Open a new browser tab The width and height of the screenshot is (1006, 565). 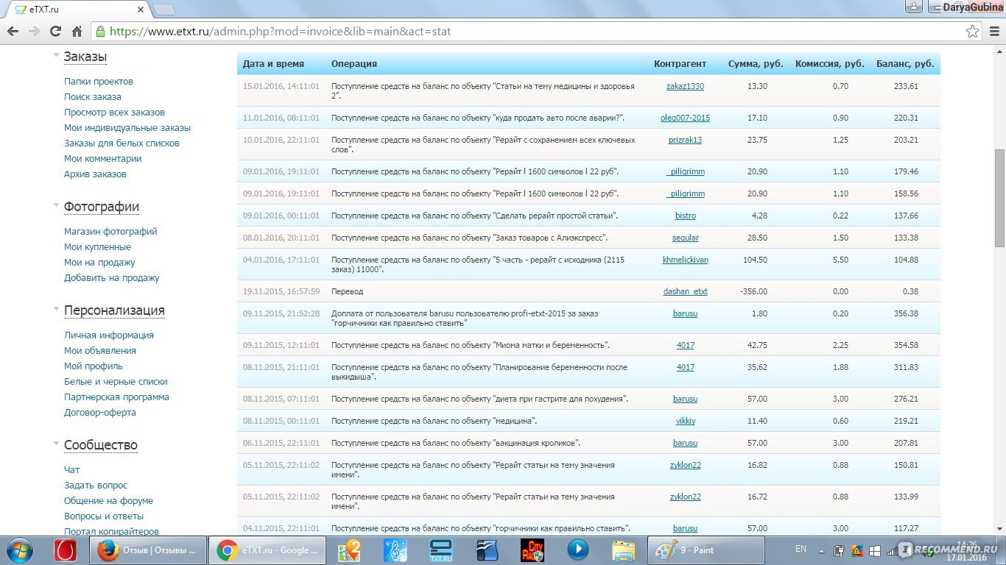163,10
